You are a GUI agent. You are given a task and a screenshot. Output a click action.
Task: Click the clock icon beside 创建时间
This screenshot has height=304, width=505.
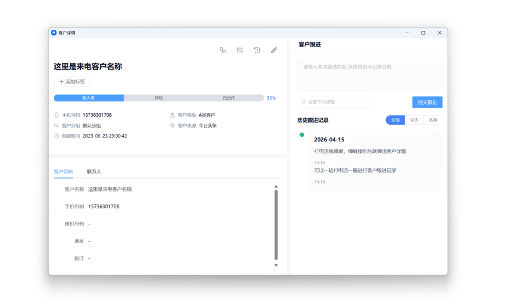56,136
